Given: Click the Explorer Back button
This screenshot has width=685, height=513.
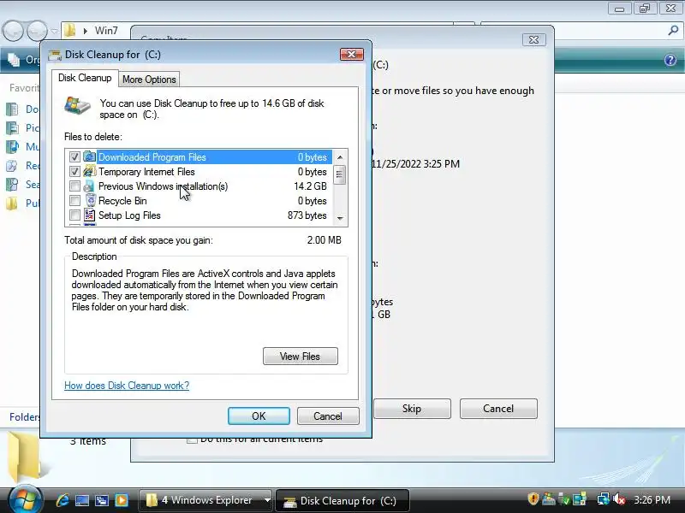Looking at the screenshot, I should [13, 31].
